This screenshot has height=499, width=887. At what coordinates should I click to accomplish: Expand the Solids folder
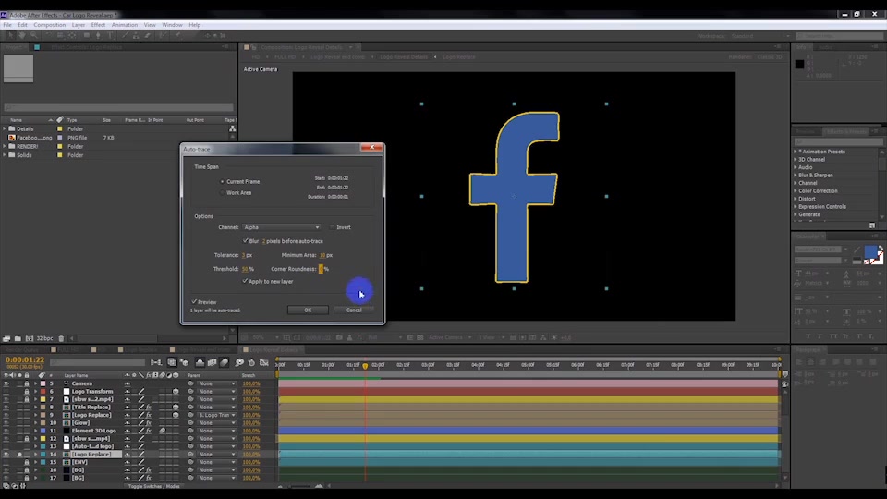[6, 155]
